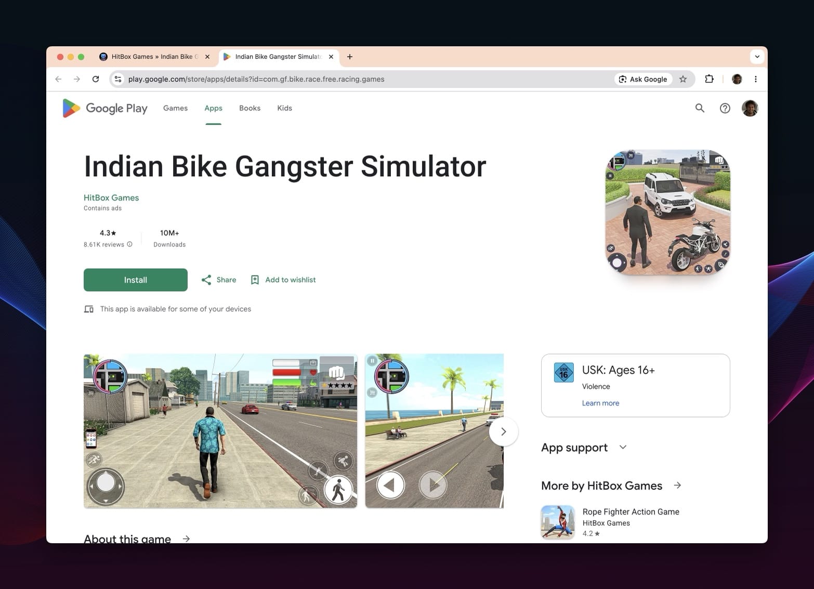Select the Indian Bike Gangster Simulator browser tab

279,57
